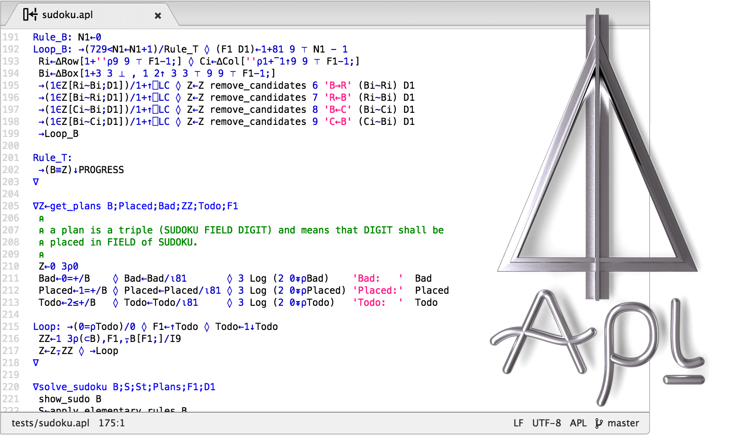Click the →Loop_B branch statement
755x435 pixels.
pos(59,134)
